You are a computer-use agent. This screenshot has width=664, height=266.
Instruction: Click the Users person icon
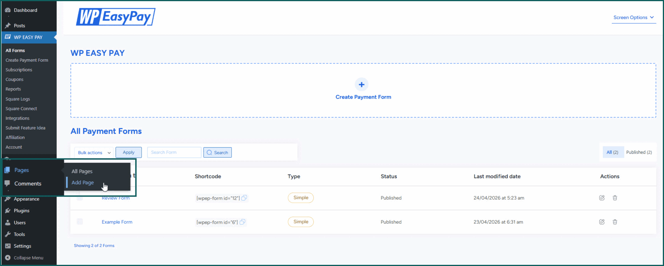pyautogui.click(x=7, y=223)
